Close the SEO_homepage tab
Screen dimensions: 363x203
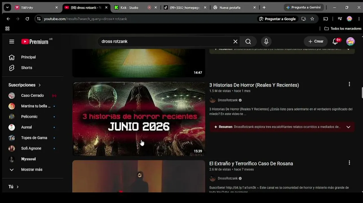(205, 8)
